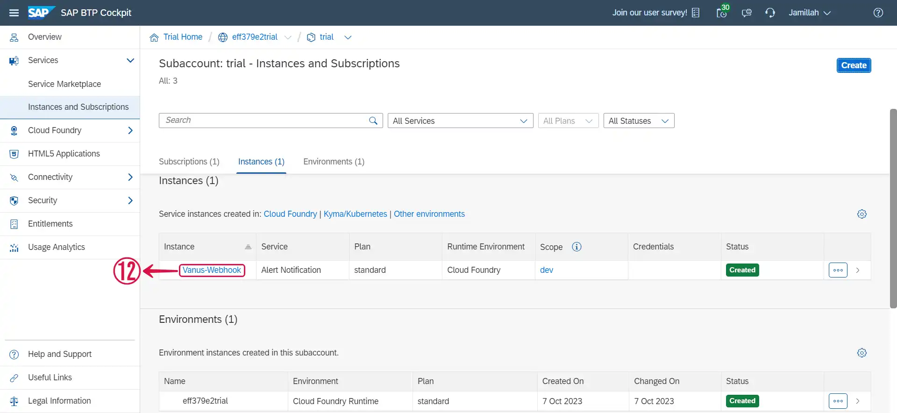Open the Vanus-Webhook instance

click(x=212, y=270)
